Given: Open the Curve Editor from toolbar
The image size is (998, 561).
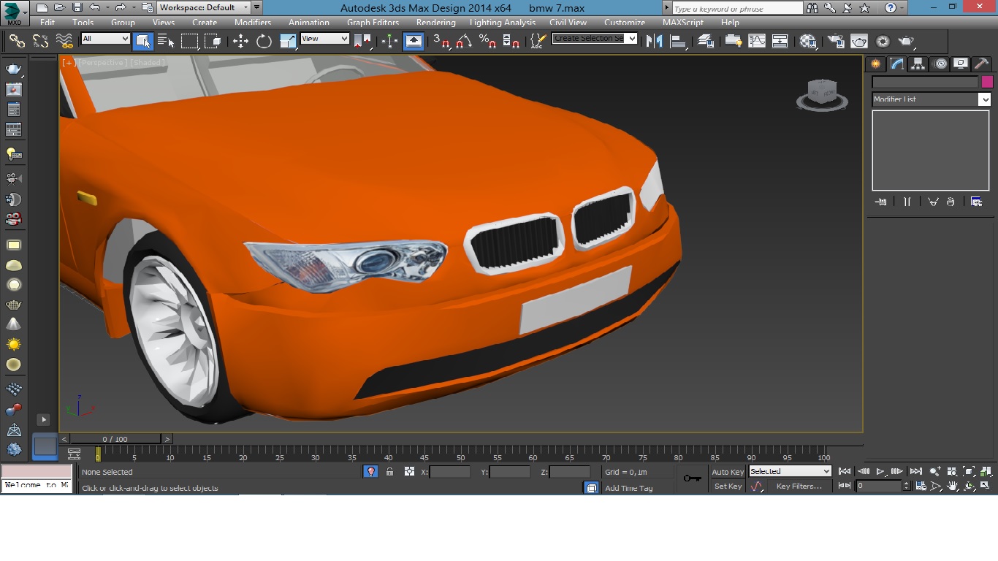Looking at the screenshot, I should point(757,42).
